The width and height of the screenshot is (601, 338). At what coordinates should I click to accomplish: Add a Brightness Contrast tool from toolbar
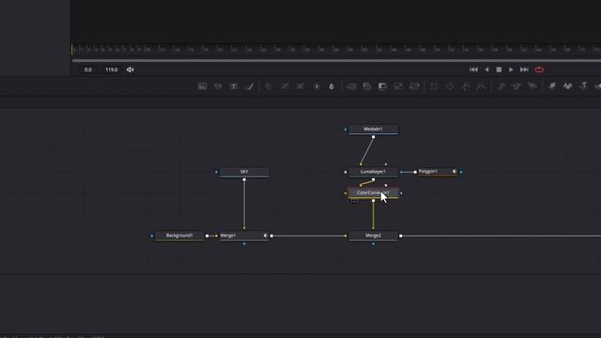click(317, 86)
